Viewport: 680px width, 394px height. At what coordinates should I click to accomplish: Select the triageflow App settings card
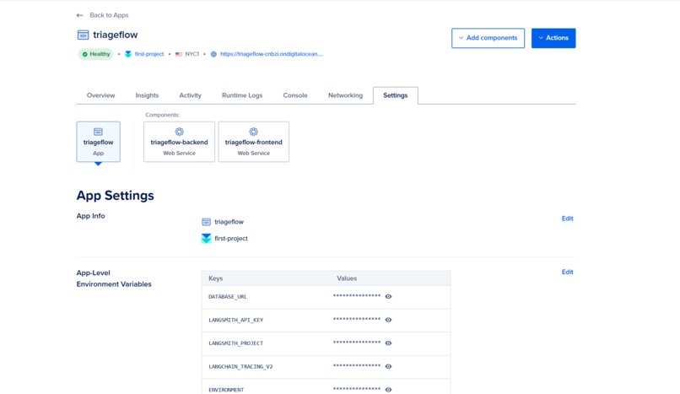(99, 142)
